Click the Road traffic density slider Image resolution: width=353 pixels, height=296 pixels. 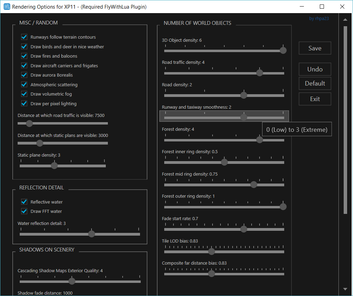[x=224, y=71]
